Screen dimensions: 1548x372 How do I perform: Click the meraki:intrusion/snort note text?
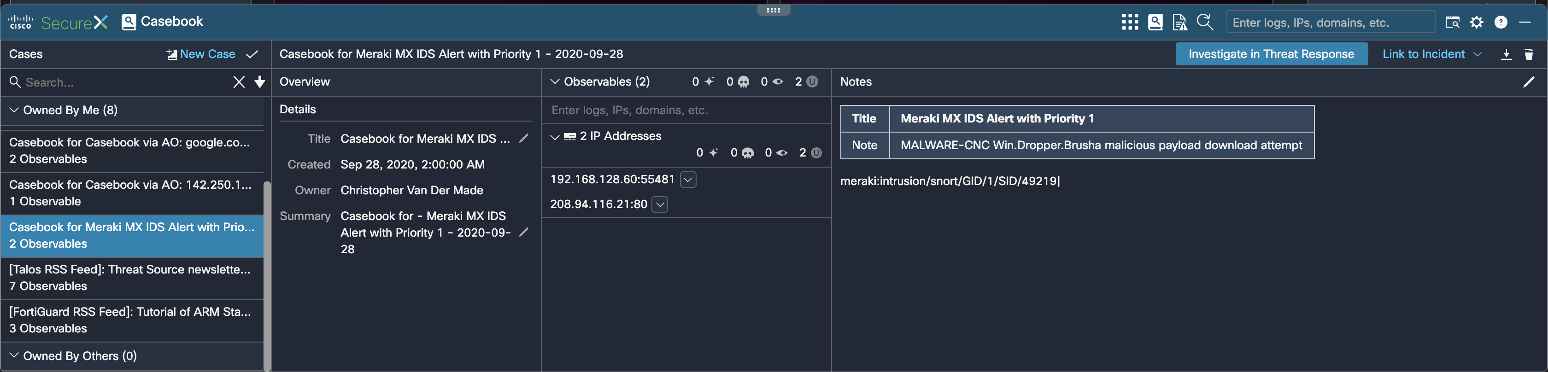coord(949,181)
